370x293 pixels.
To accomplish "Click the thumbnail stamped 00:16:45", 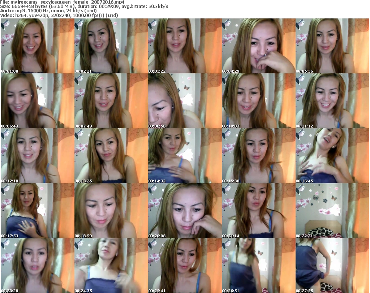I will click(332, 156).
